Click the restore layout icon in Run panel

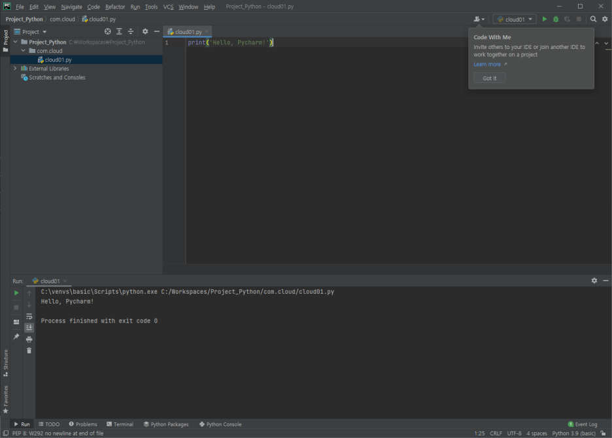tap(16, 322)
